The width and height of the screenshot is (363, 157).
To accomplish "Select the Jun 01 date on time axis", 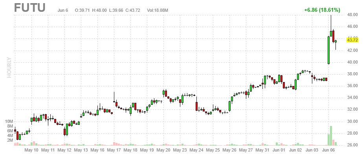I will tap(279, 150).
